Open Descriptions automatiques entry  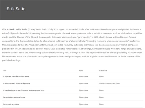click(x=14, y=97)
